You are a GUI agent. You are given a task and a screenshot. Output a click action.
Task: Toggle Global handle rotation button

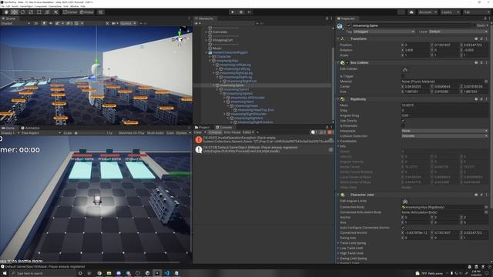click(x=86, y=12)
